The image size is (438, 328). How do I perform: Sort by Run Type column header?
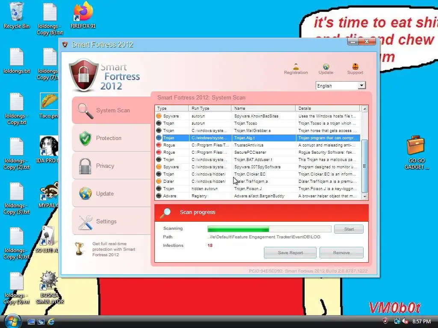(210, 108)
